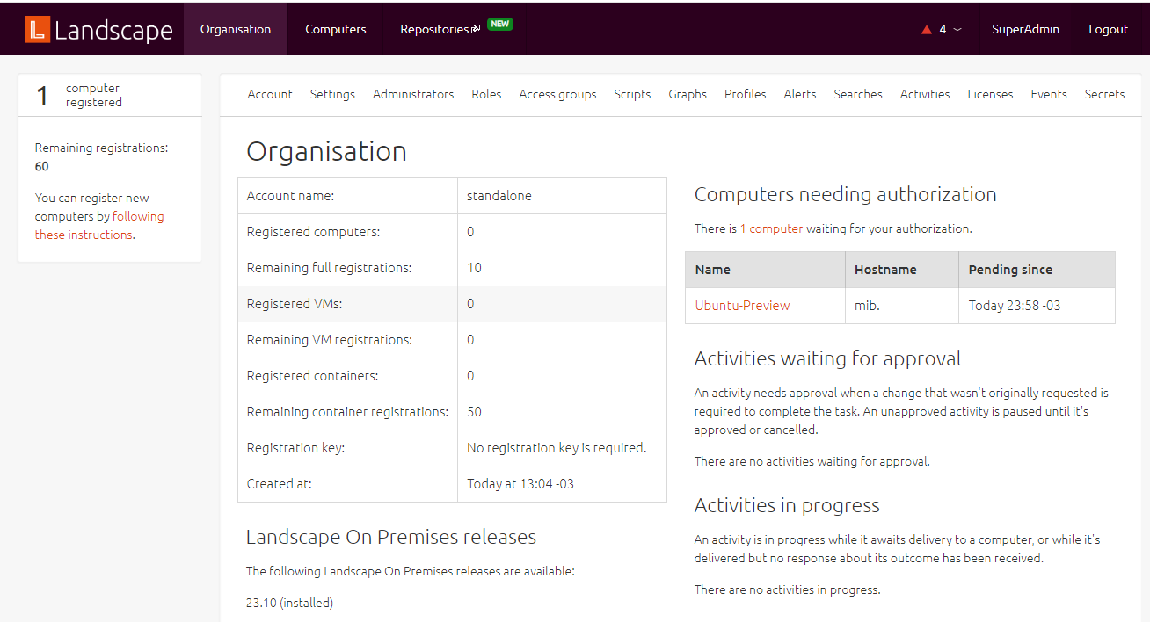Click the NEW badge next to Repositories
The height and width of the screenshot is (622, 1150).
[x=500, y=24]
